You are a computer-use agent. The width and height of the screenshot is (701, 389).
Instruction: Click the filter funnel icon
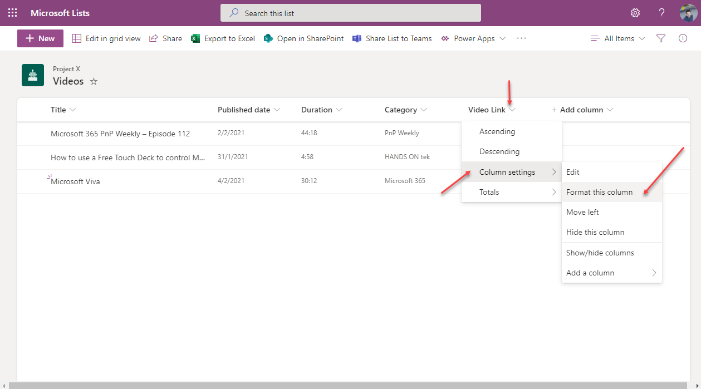[x=661, y=38]
